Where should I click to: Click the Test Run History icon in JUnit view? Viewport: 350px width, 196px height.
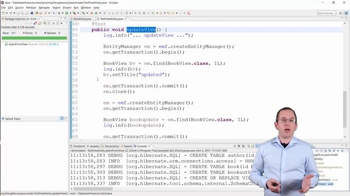point(58,23)
